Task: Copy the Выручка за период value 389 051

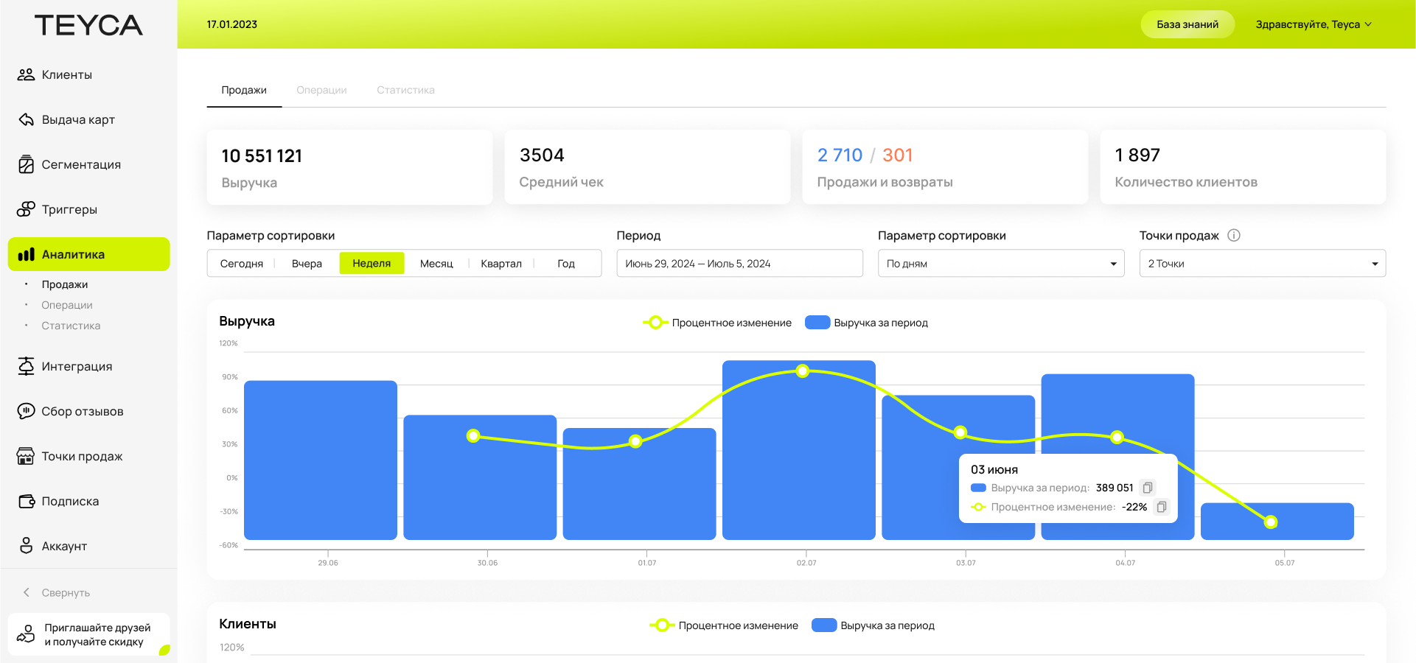Action: click(x=1148, y=488)
